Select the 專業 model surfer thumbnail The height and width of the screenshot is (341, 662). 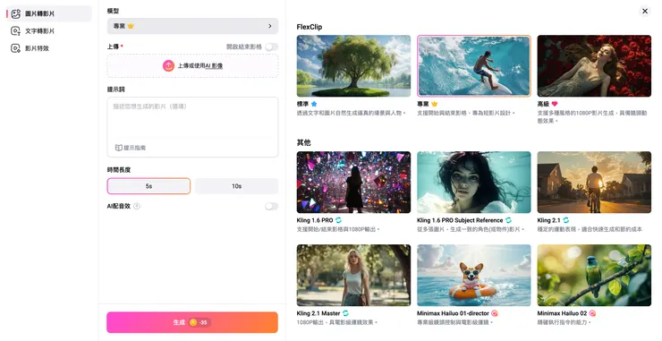click(x=474, y=66)
